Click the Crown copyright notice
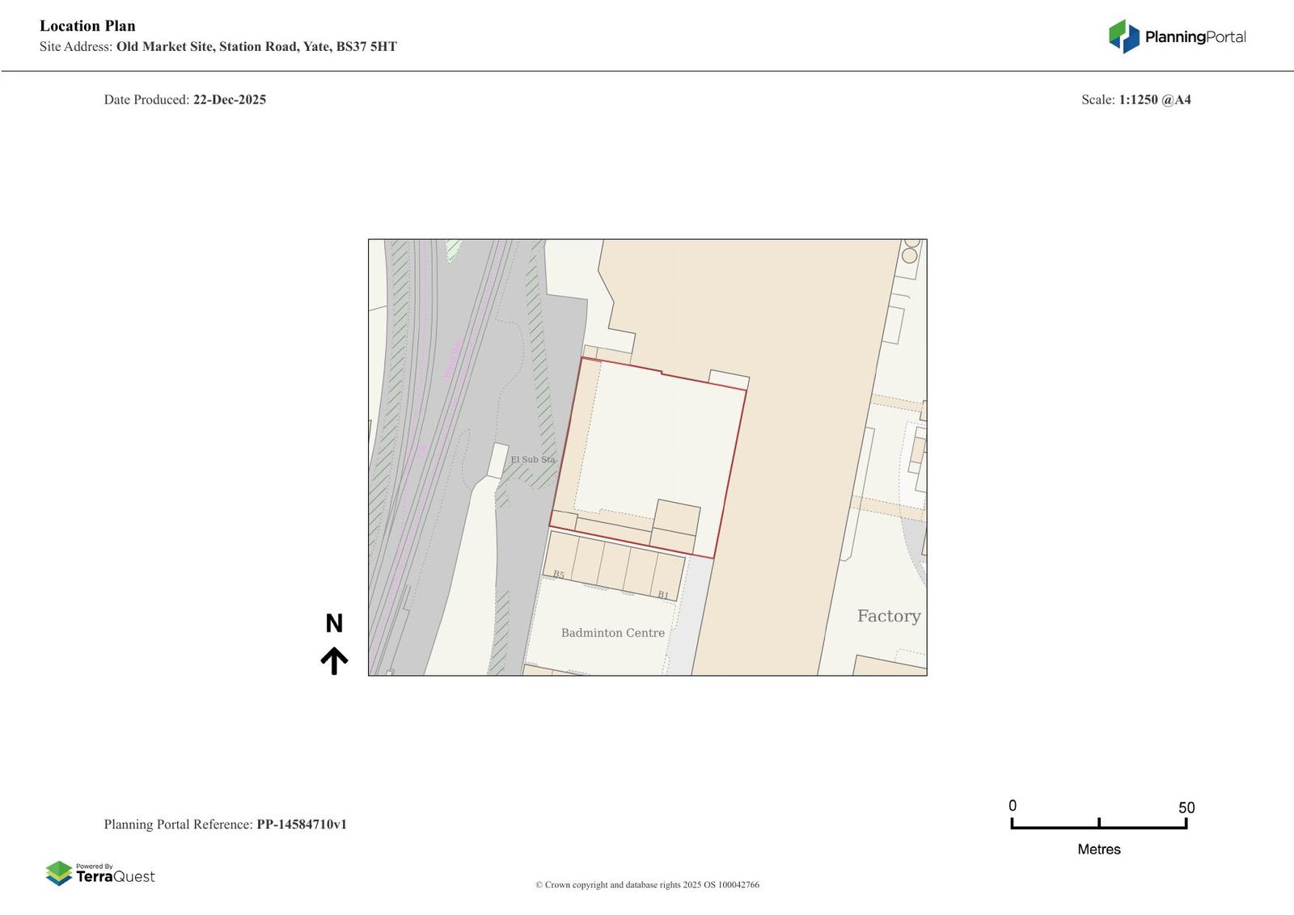The width and height of the screenshot is (1294, 915). click(647, 884)
